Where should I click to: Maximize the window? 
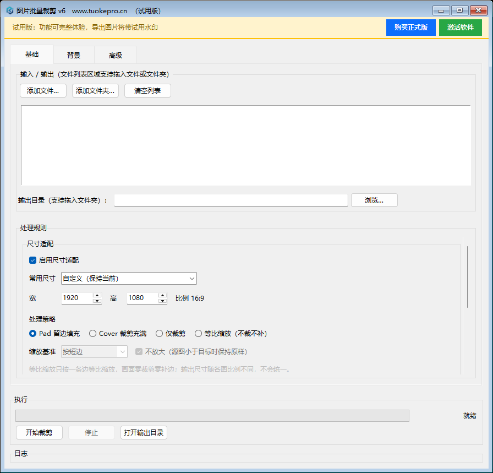459,10
